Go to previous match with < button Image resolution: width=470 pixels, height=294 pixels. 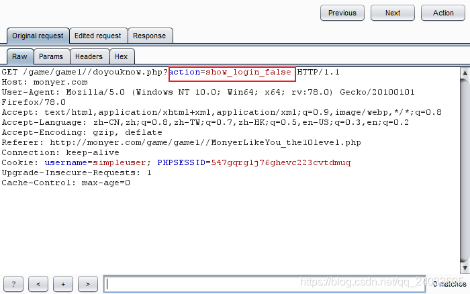[x=38, y=284]
